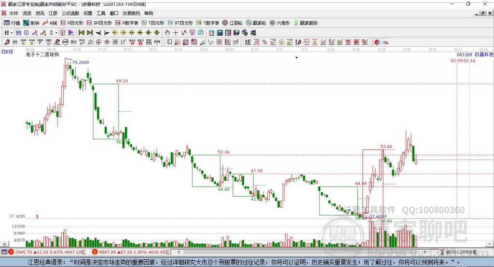This screenshot has height=267, width=494.
Task: Open the 板块 sector view
Action: click(31, 23)
